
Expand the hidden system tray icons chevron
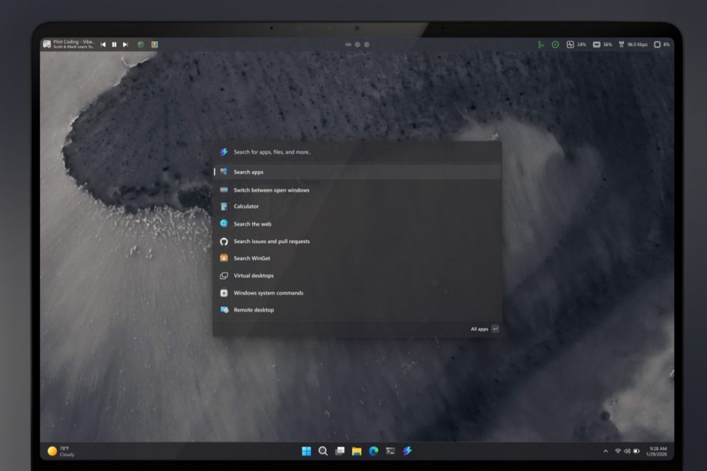605,451
